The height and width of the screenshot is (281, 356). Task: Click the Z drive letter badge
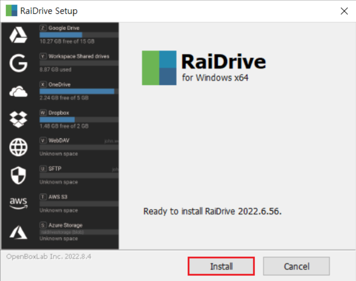point(43,28)
